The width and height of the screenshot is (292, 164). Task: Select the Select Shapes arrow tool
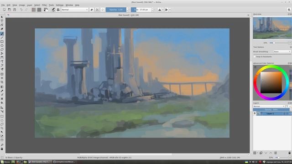2,17
